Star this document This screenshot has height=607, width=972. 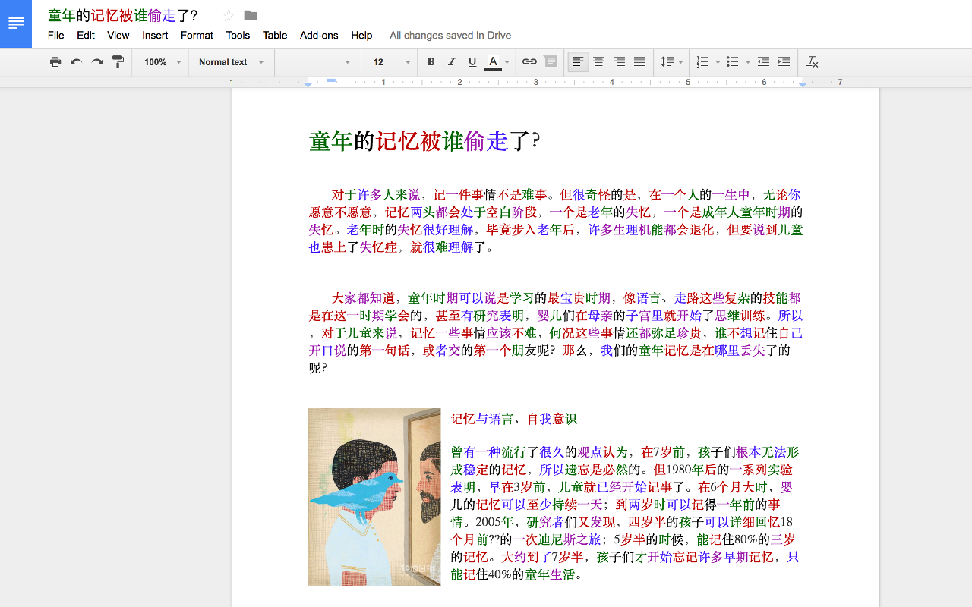pos(228,14)
